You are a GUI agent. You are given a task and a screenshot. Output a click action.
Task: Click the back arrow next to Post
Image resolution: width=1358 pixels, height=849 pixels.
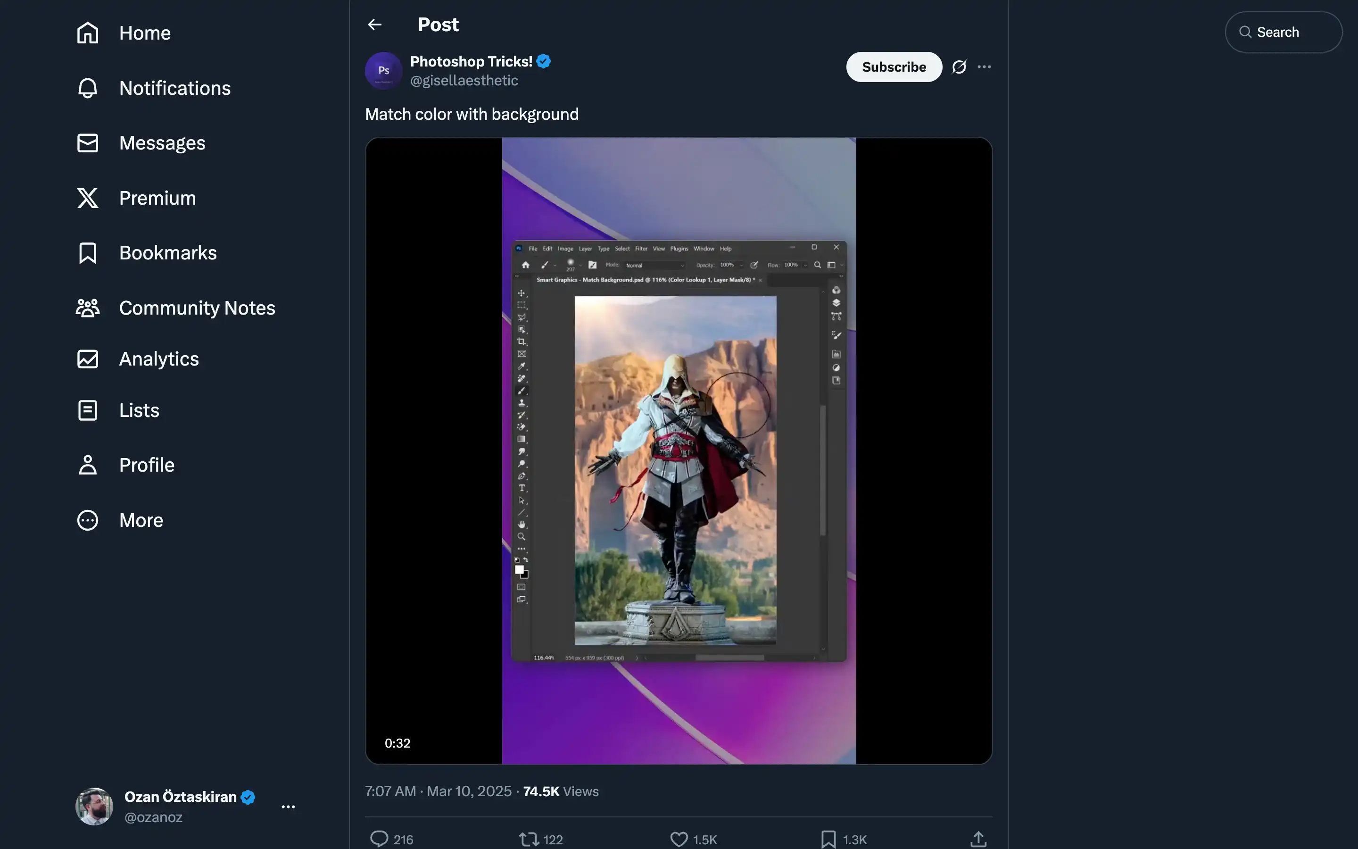coord(374,25)
